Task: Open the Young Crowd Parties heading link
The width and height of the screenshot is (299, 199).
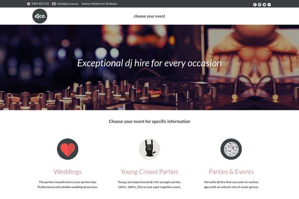Action: point(149,172)
